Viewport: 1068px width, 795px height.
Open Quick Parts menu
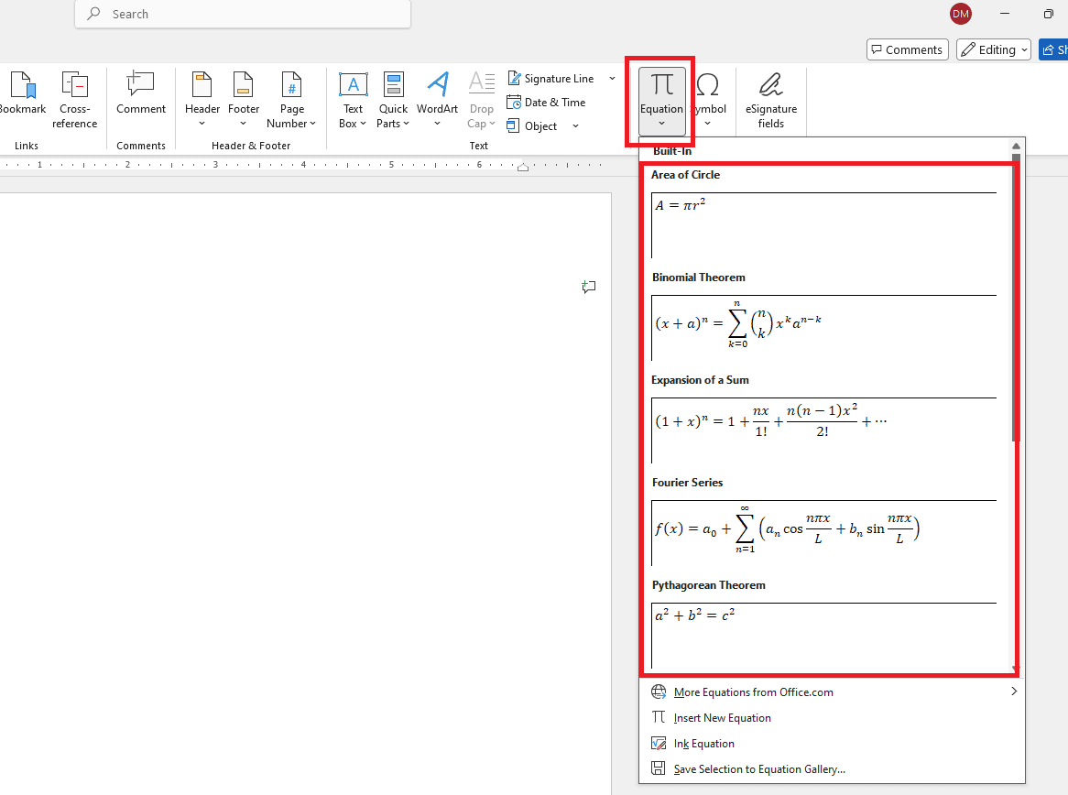(x=393, y=100)
